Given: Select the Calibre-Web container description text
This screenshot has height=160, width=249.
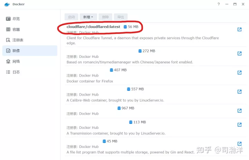Looking at the screenshot, I should [x=115, y=100].
